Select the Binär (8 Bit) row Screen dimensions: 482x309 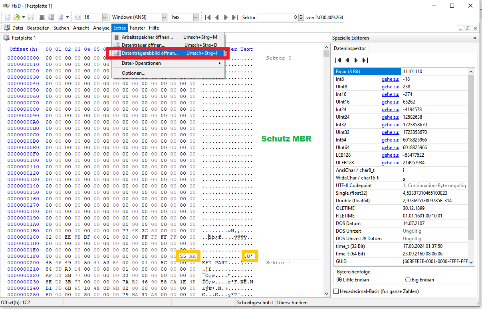click(x=401, y=72)
